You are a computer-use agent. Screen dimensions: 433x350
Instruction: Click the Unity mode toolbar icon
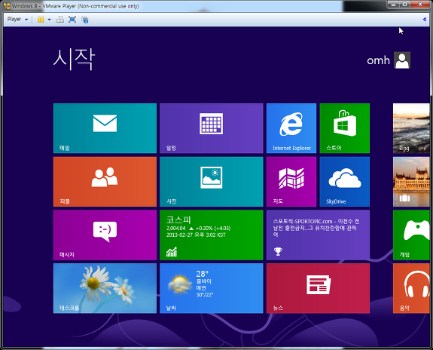pos(85,20)
